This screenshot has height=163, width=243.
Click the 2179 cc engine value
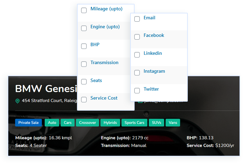[140, 138]
